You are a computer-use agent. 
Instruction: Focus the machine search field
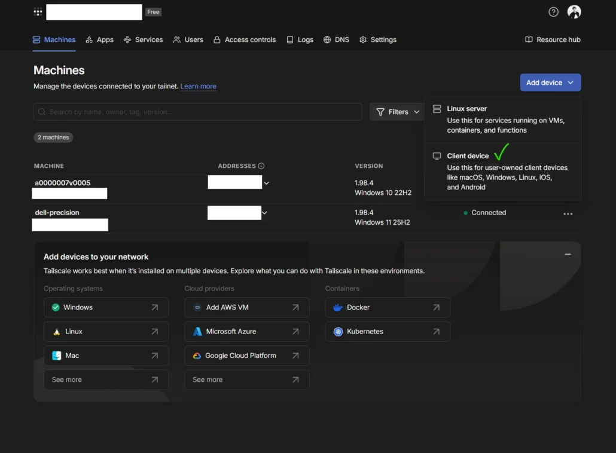click(197, 112)
